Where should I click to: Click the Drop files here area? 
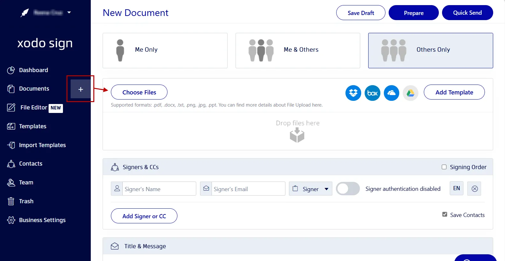coord(298,131)
